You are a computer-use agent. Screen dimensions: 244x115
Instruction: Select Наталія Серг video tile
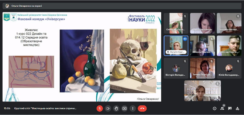click(x=176, y=46)
